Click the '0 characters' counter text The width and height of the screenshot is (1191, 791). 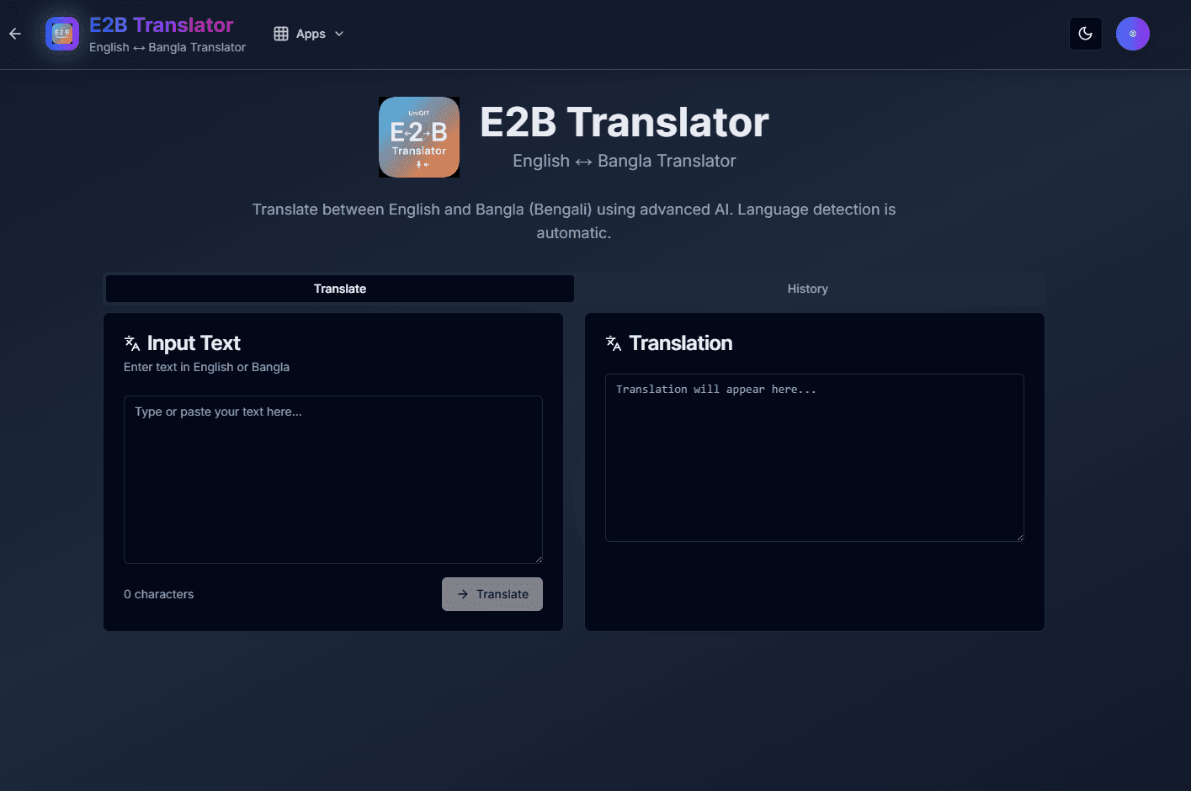(x=159, y=594)
